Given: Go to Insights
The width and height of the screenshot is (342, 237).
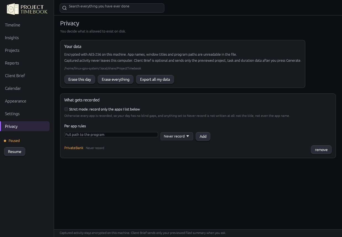Looking at the screenshot, I should click(25, 37).
